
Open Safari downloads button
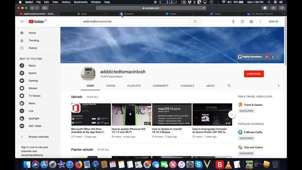[265, 8]
